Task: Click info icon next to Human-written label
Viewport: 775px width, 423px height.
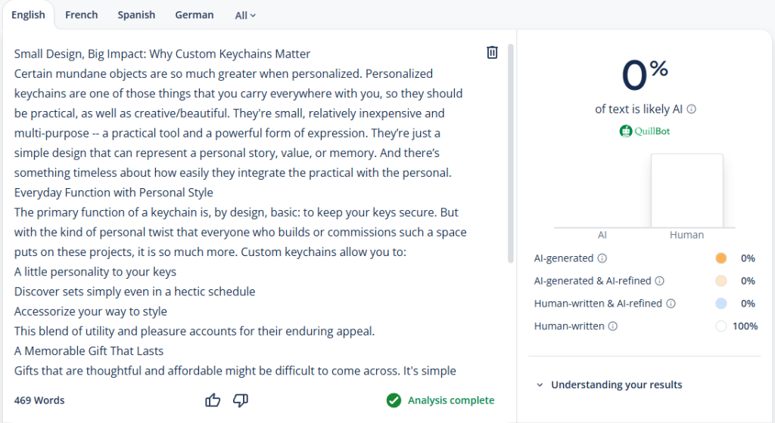Action: point(613,326)
